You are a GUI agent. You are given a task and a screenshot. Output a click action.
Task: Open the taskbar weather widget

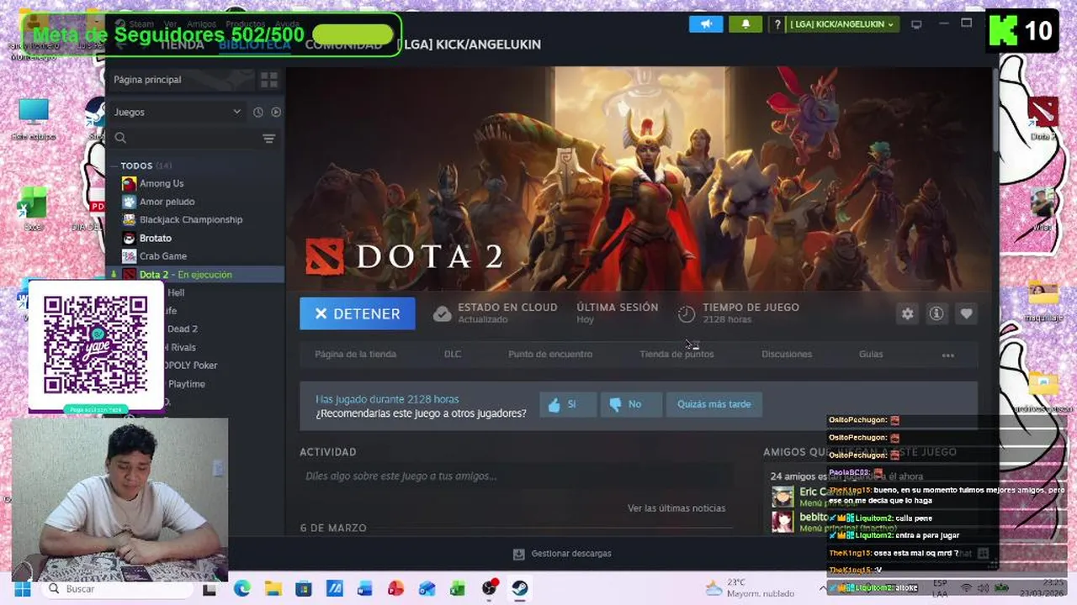(751, 588)
